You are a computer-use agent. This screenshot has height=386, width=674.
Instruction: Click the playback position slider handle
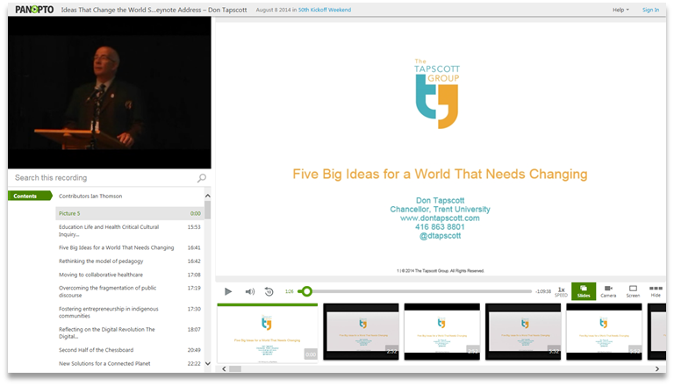306,291
